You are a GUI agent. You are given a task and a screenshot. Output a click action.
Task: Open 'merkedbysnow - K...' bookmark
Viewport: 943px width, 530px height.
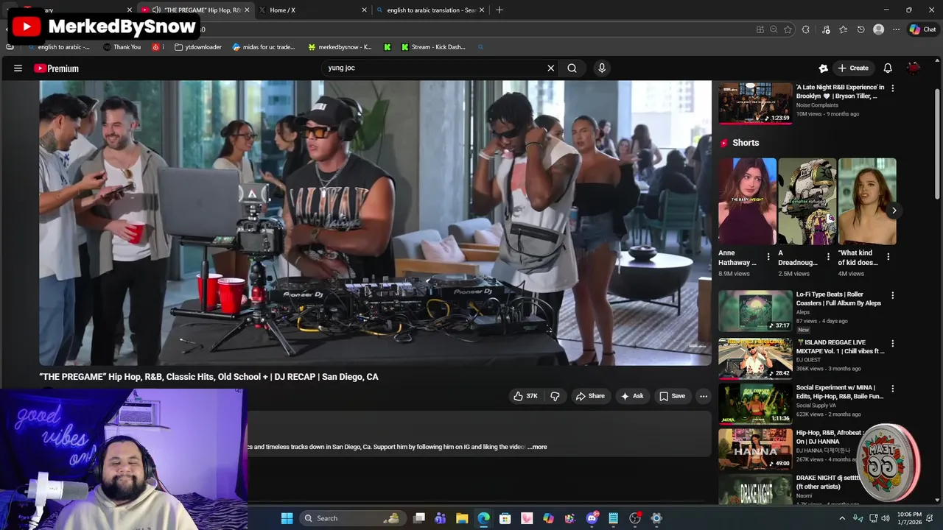click(340, 47)
